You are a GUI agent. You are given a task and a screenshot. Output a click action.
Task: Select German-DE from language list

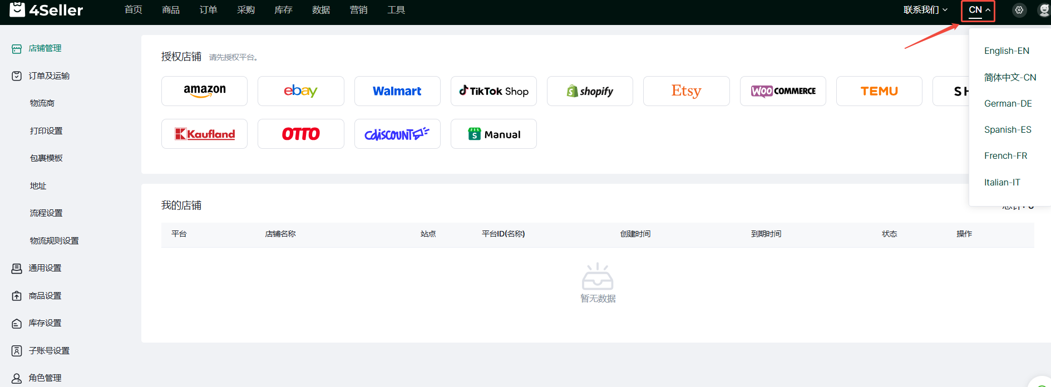click(1008, 103)
